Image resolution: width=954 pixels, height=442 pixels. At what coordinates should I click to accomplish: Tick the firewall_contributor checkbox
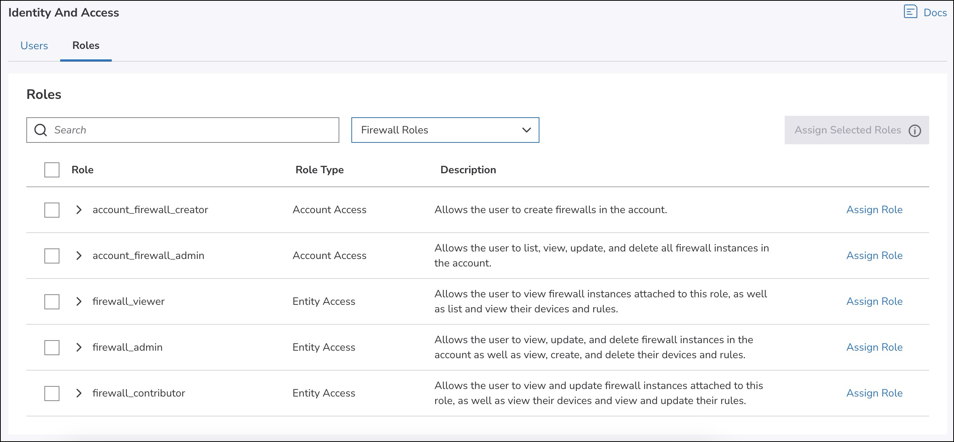[52, 393]
